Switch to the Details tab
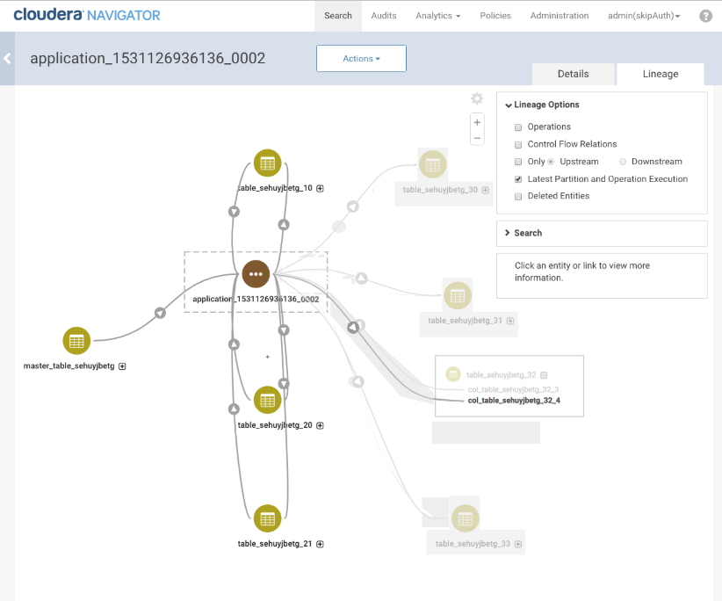722x601 pixels. (573, 74)
